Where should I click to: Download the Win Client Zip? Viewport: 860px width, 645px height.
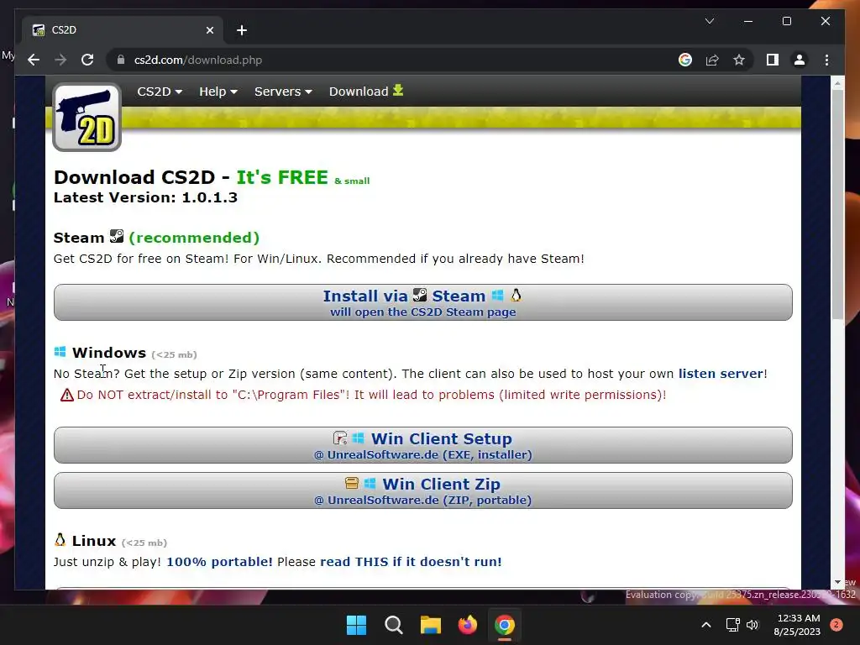pos(423,490)
